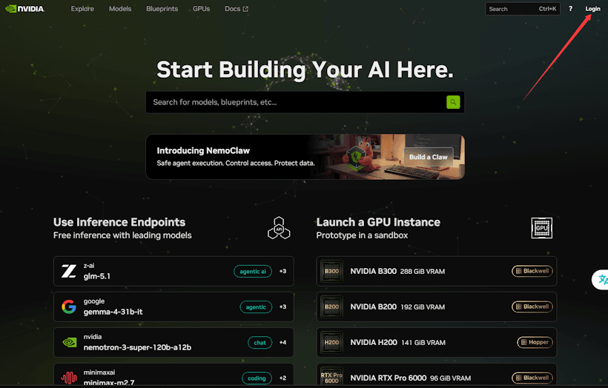
Task: Click the agentic ai tag on glm-5.1
Action: pyautogui.click(x=253, y=272)
